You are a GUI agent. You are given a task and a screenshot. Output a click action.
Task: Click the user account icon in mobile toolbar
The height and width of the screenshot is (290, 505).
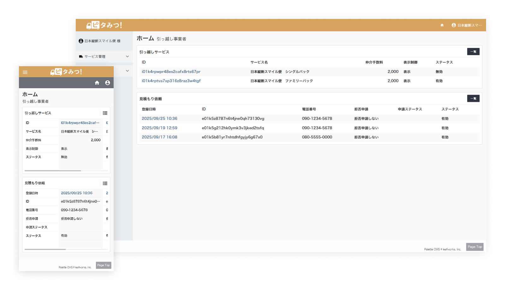(107, 83)
